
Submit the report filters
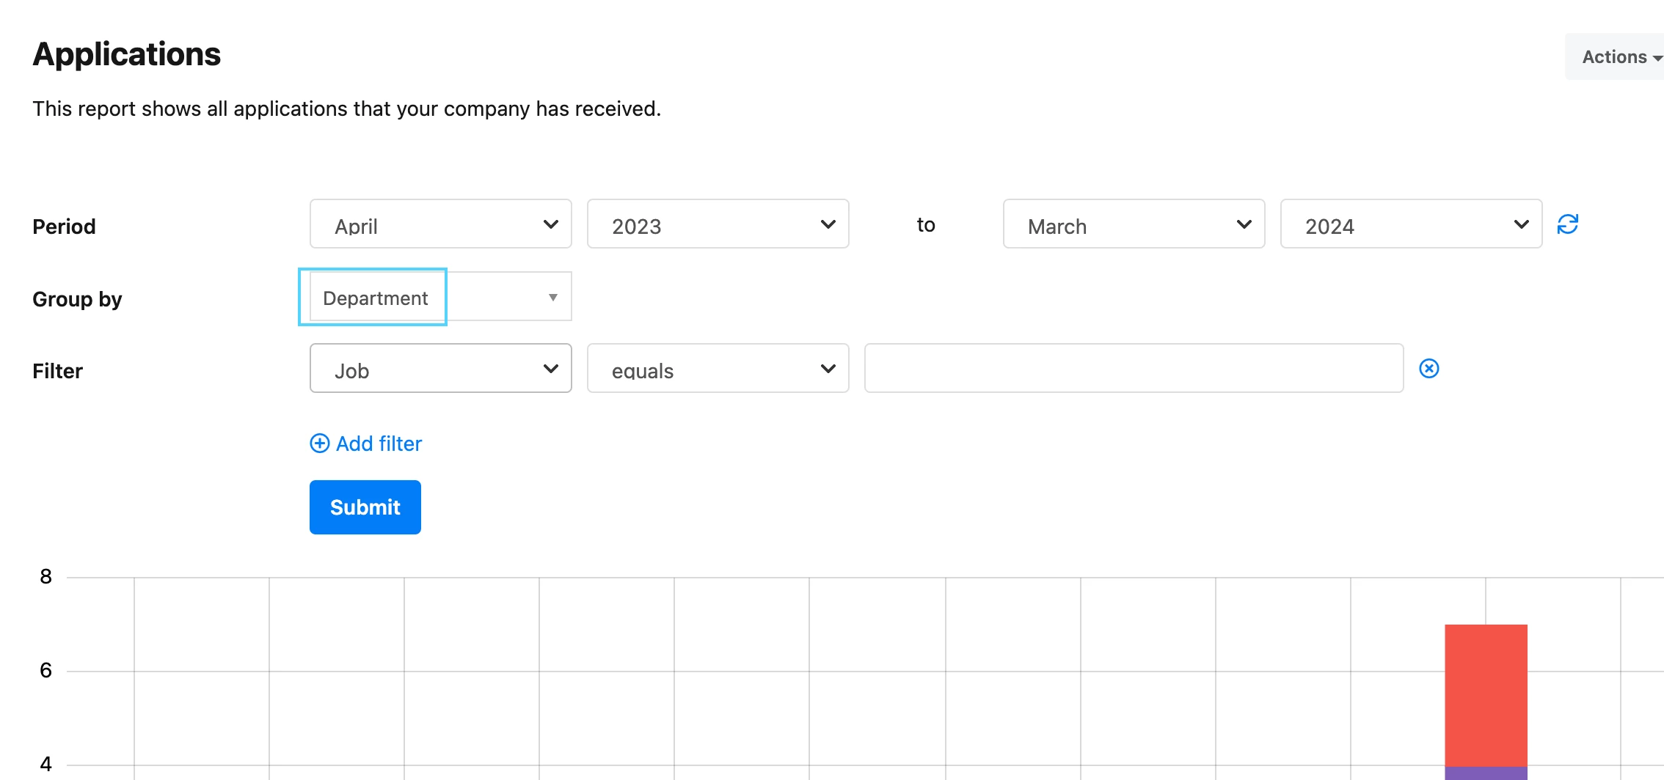tap(365, 507)
